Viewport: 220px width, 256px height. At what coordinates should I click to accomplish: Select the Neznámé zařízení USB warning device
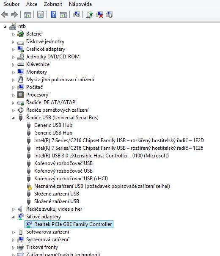(102, 186)
